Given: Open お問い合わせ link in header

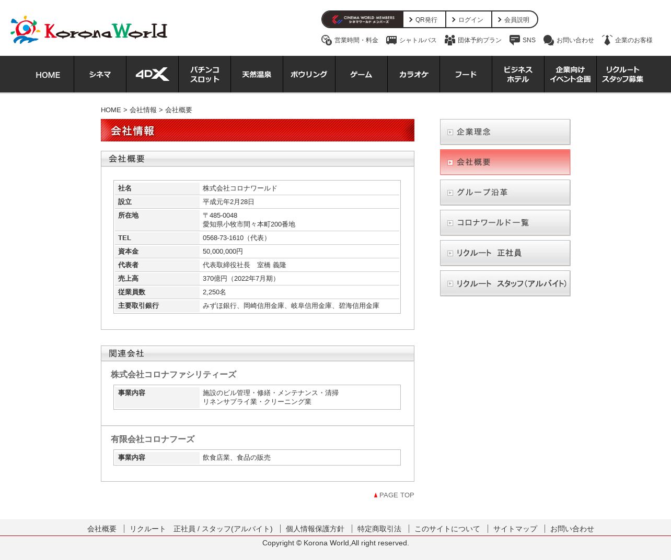Looking at the screenshot, I should point(575,40).
